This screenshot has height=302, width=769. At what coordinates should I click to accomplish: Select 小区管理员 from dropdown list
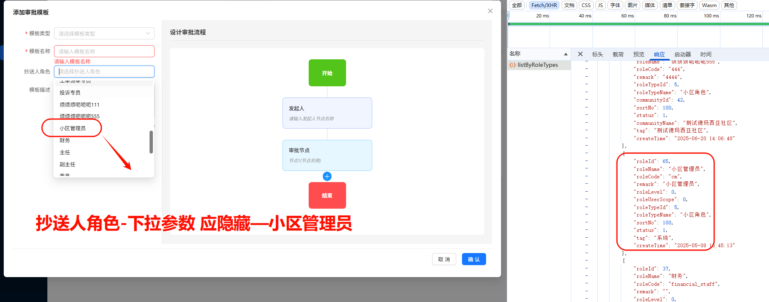[73, 128]
